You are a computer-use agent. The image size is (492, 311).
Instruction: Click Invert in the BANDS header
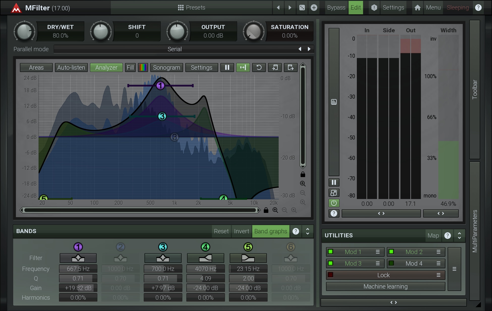tap(241, 231)
